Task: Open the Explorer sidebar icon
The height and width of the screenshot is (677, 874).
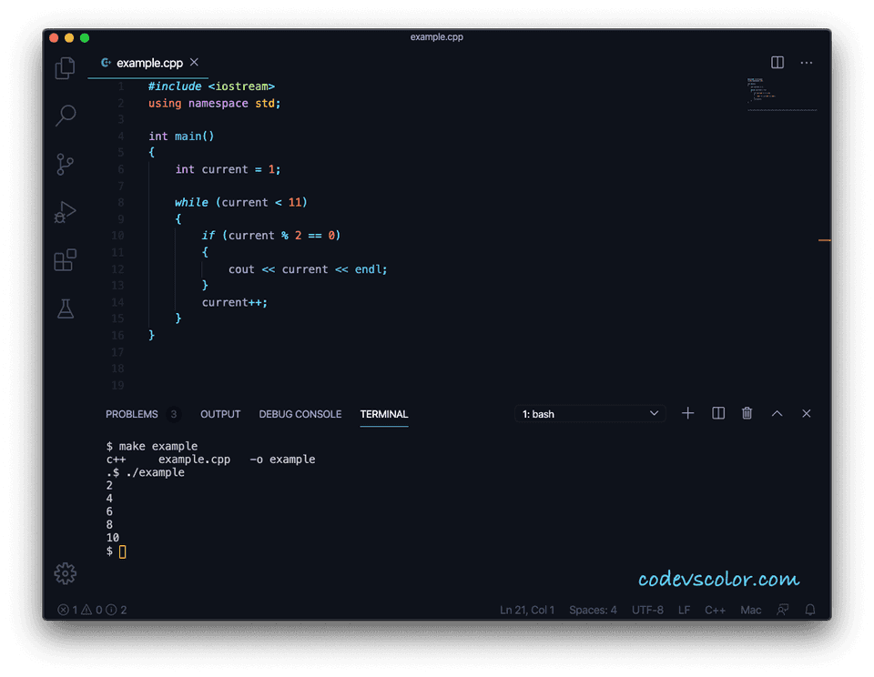Action: [x=65, y=67]
